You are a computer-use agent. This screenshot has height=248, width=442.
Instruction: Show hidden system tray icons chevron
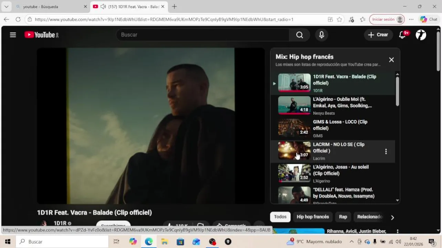tap(351, 242)
